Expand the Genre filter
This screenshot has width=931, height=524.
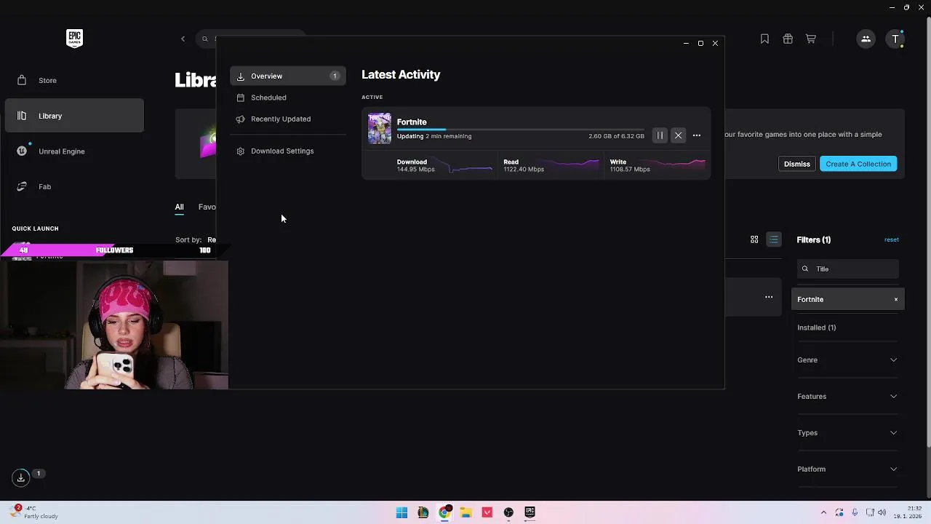pos(847,360)
